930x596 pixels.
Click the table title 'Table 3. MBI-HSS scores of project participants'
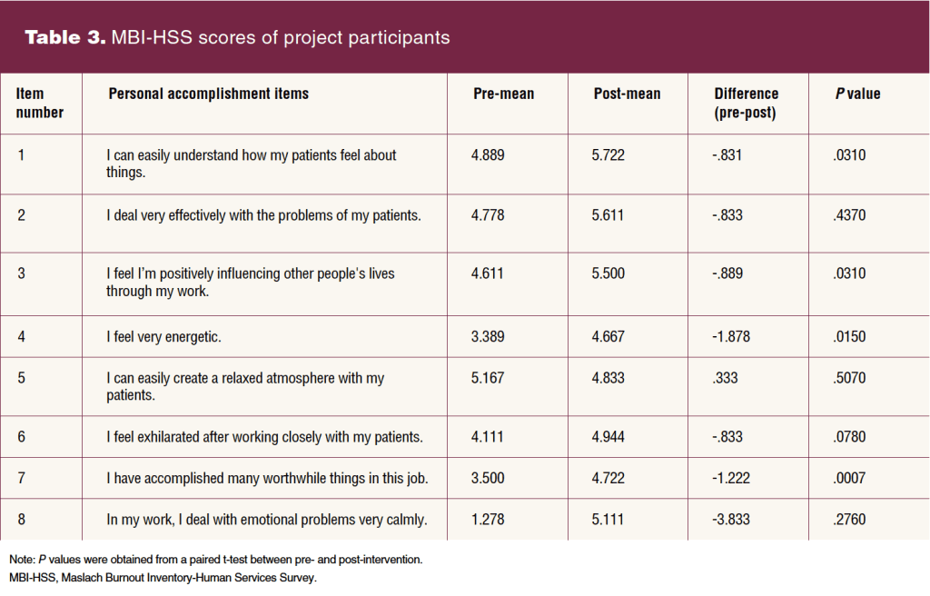(236, 37)
